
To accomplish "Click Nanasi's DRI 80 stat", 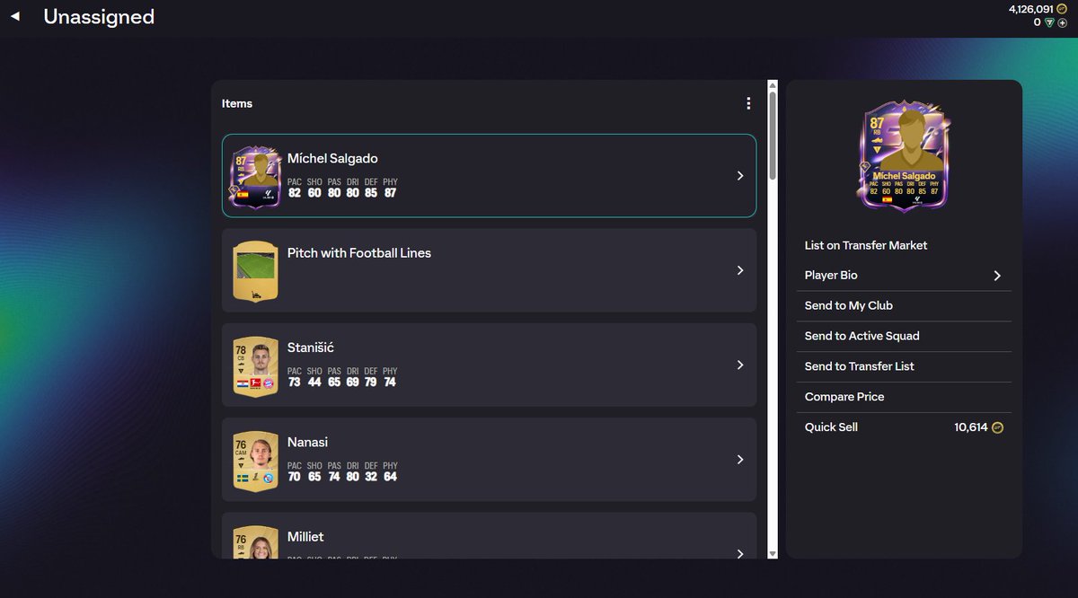I will pos(352,471).
